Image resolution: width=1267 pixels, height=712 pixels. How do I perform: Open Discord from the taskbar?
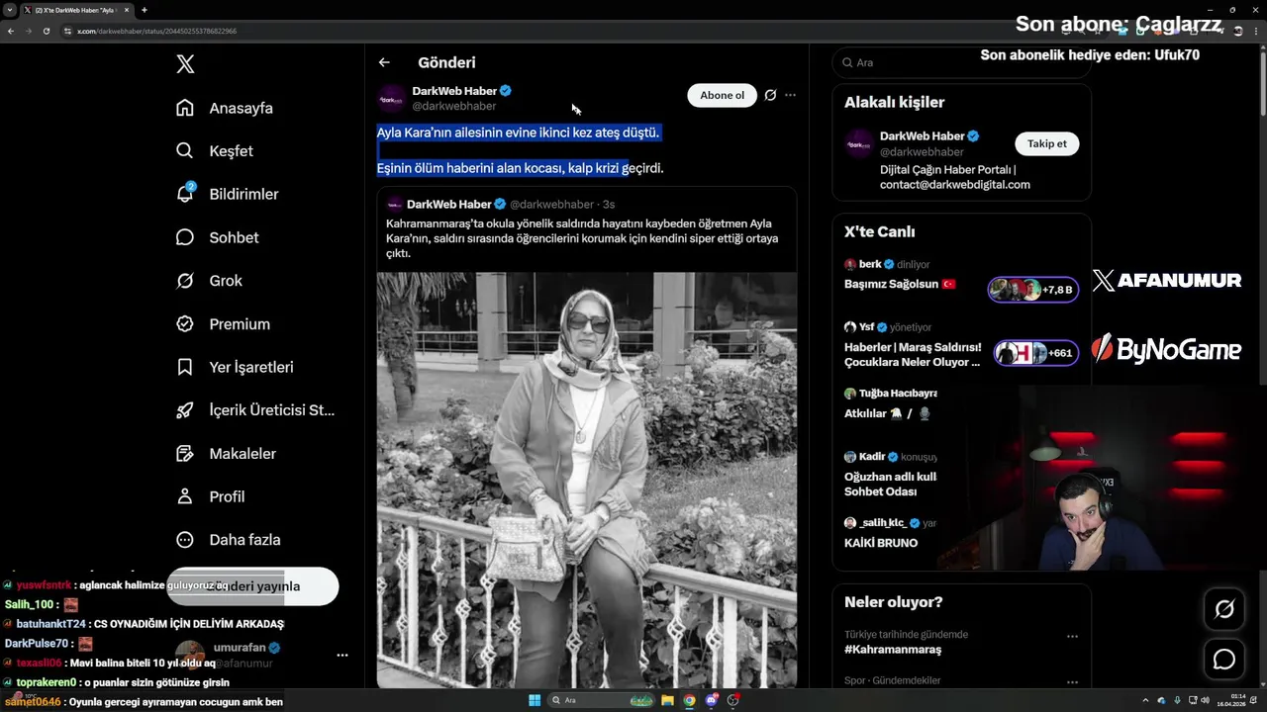click(712, 700)
